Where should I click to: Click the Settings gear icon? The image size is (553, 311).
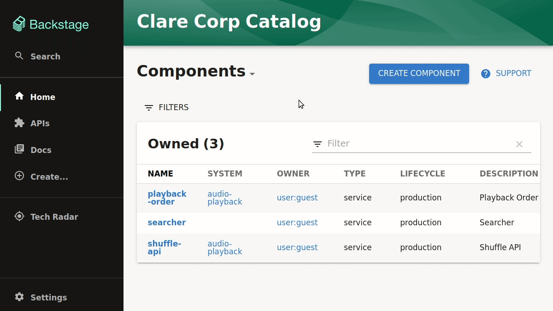pyautogui.click(x=19, y=297)
